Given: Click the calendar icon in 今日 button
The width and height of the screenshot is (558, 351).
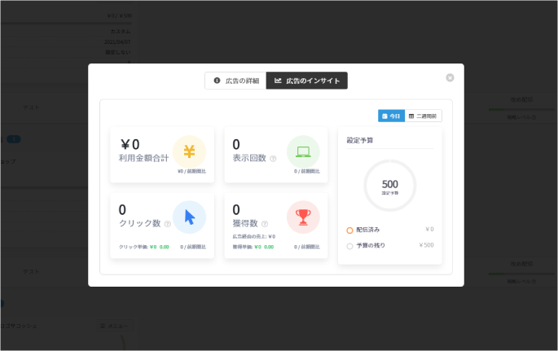Looking at the screenshot, I should 384,116.
